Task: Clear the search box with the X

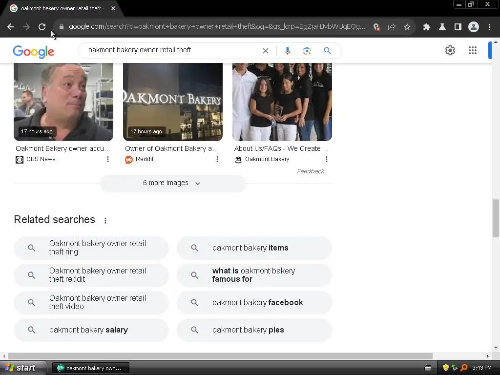Action: coord(265,51)
